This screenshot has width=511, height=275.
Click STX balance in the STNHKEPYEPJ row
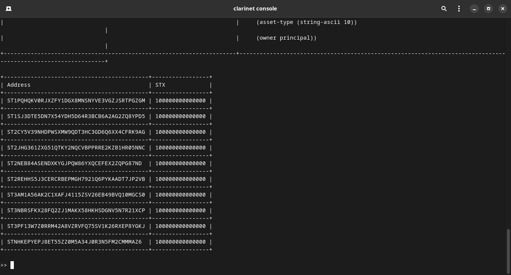point(180,242)
